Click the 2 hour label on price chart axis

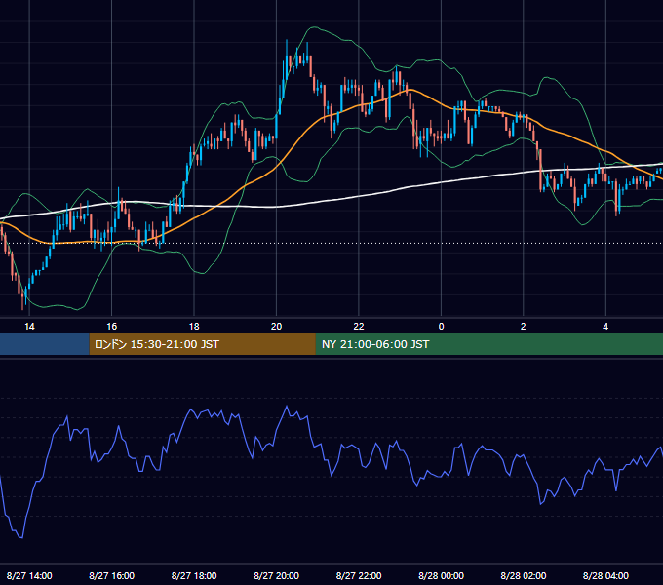523,327
